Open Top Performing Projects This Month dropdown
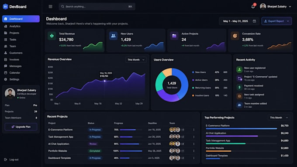297x167 pixels. [279, 118]
